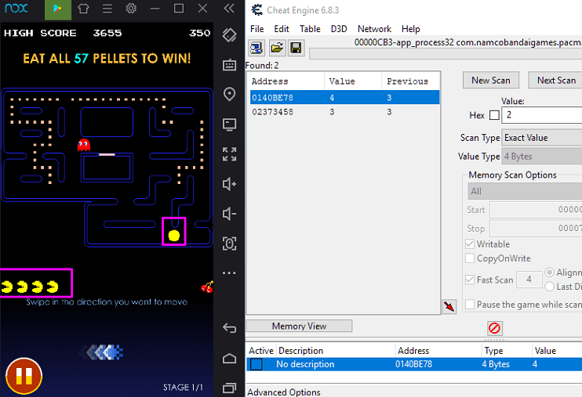582x397 pixels.
Task: Open the D3D menu
Action: coord(339,29)
